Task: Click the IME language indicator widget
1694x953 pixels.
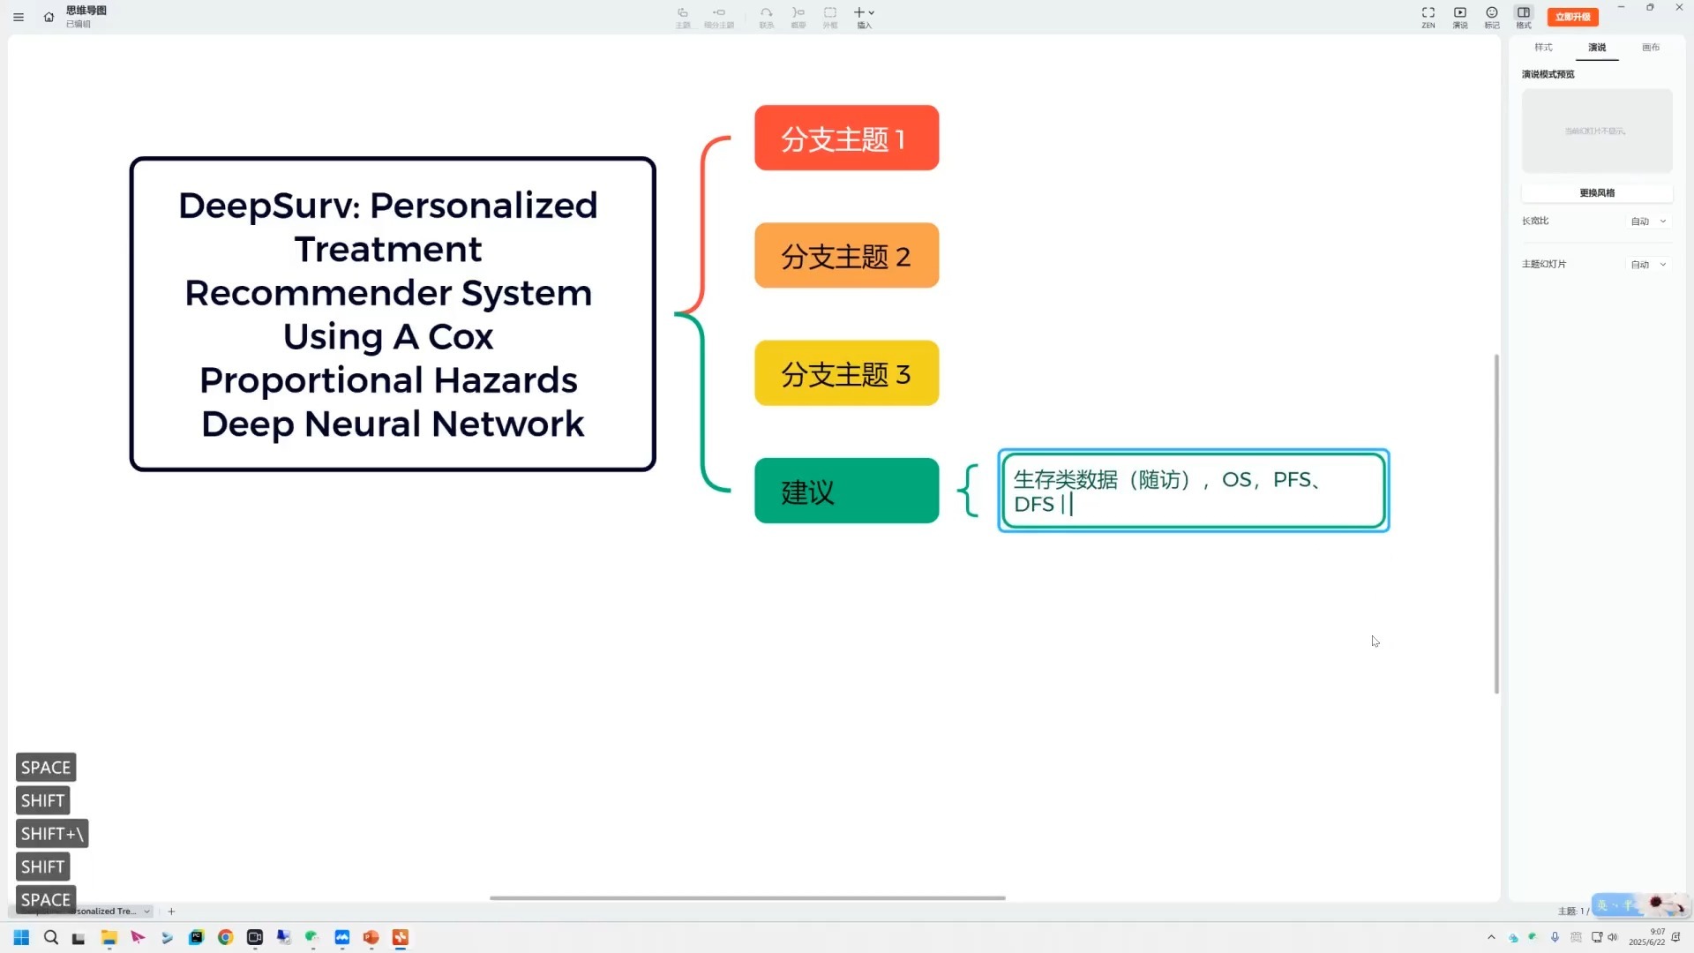Action: (1641, 904)
